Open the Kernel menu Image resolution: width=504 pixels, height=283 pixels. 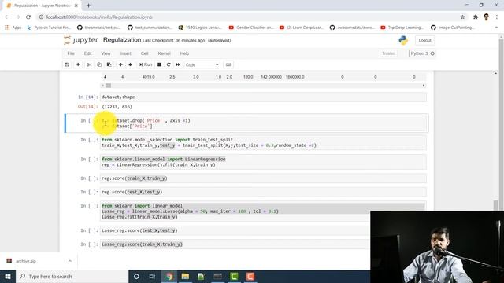pos(164,53)
